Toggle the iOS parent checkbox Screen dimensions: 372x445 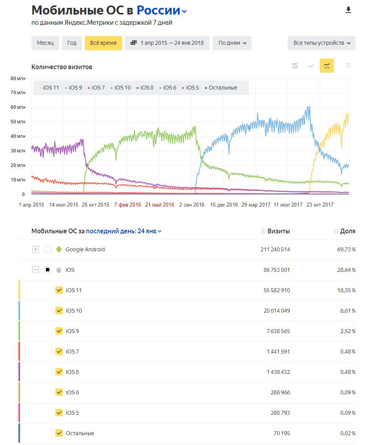tap(47, 269)
